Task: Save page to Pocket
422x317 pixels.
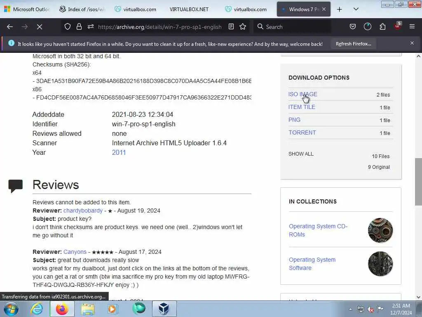Action: (353, 27)
